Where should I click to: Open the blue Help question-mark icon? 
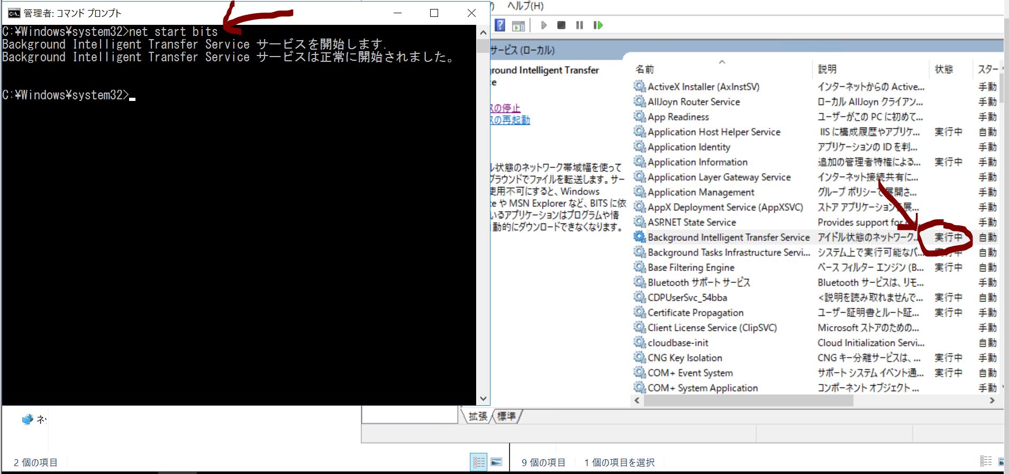click(500, 25)
